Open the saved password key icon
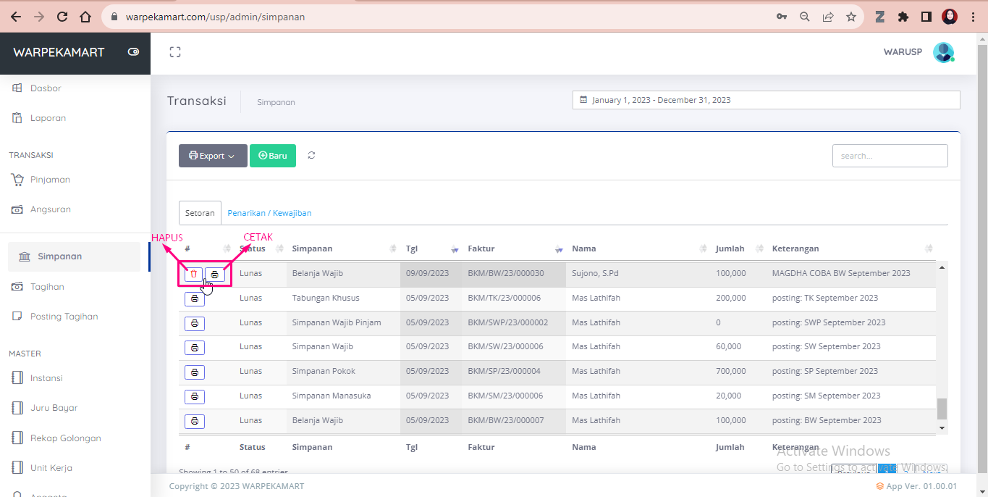988x497 pixels. [781, 17]
